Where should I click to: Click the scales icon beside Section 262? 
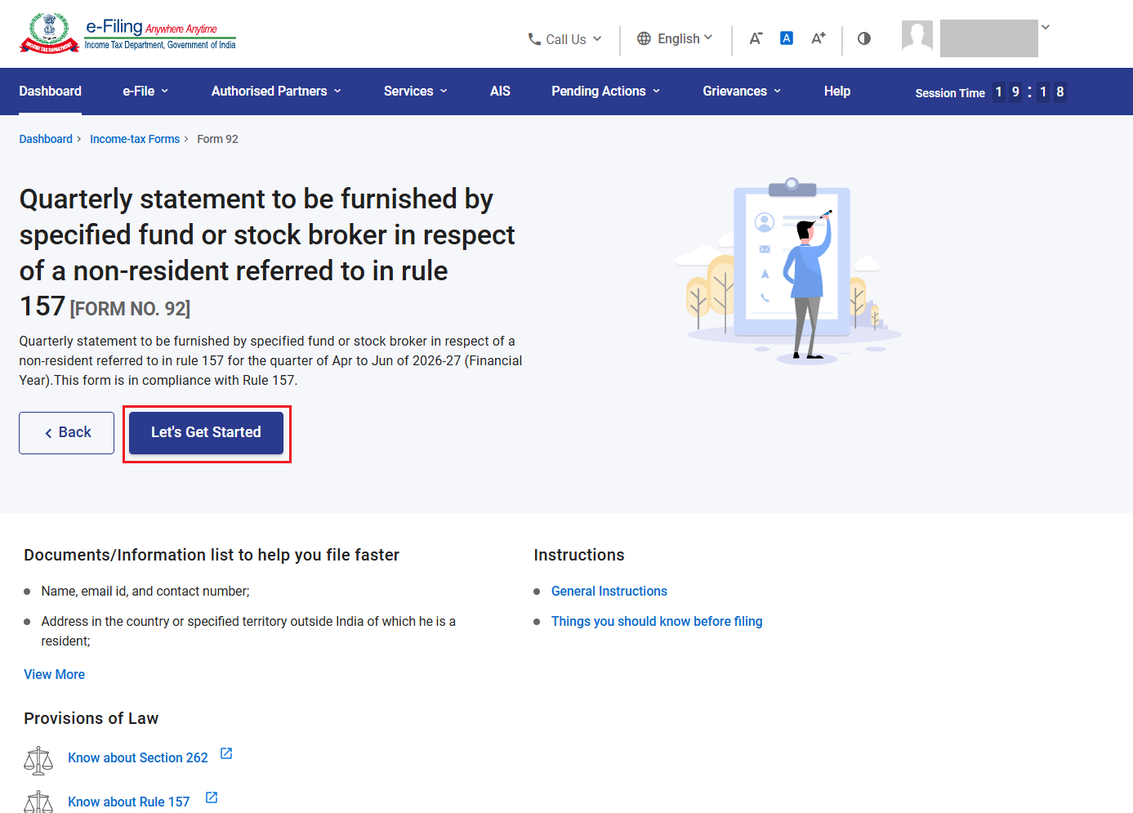[x=38, y=761]
